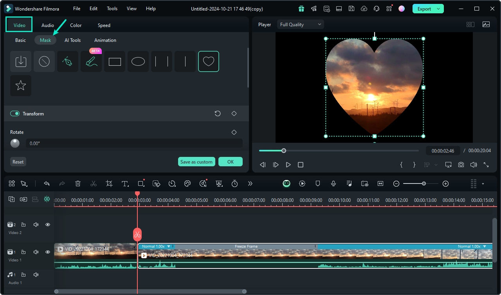This screenshot has width=501, height=295.
Task: Select the star mask shape
Action: coord(21,86)
